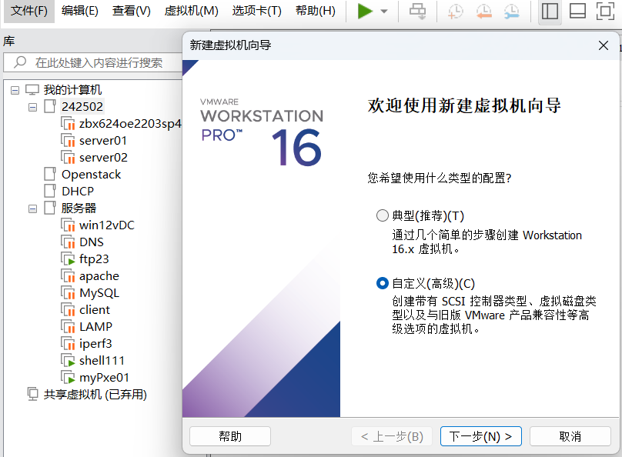622x457 pixels.
Task: Click the green power-on play button
Action: pos(365,11)
